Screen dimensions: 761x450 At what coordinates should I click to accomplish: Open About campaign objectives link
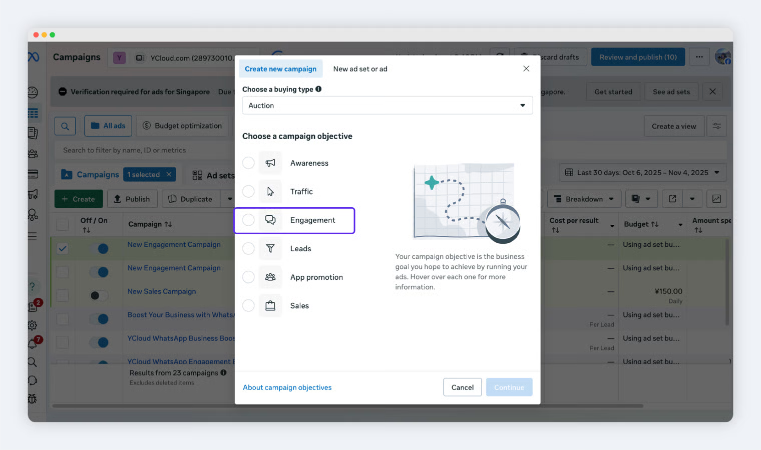[287, 387]
